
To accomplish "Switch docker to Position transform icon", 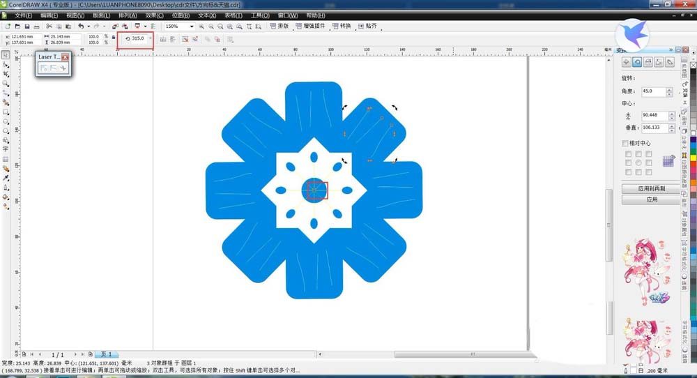I will click(x=627, y=62).
